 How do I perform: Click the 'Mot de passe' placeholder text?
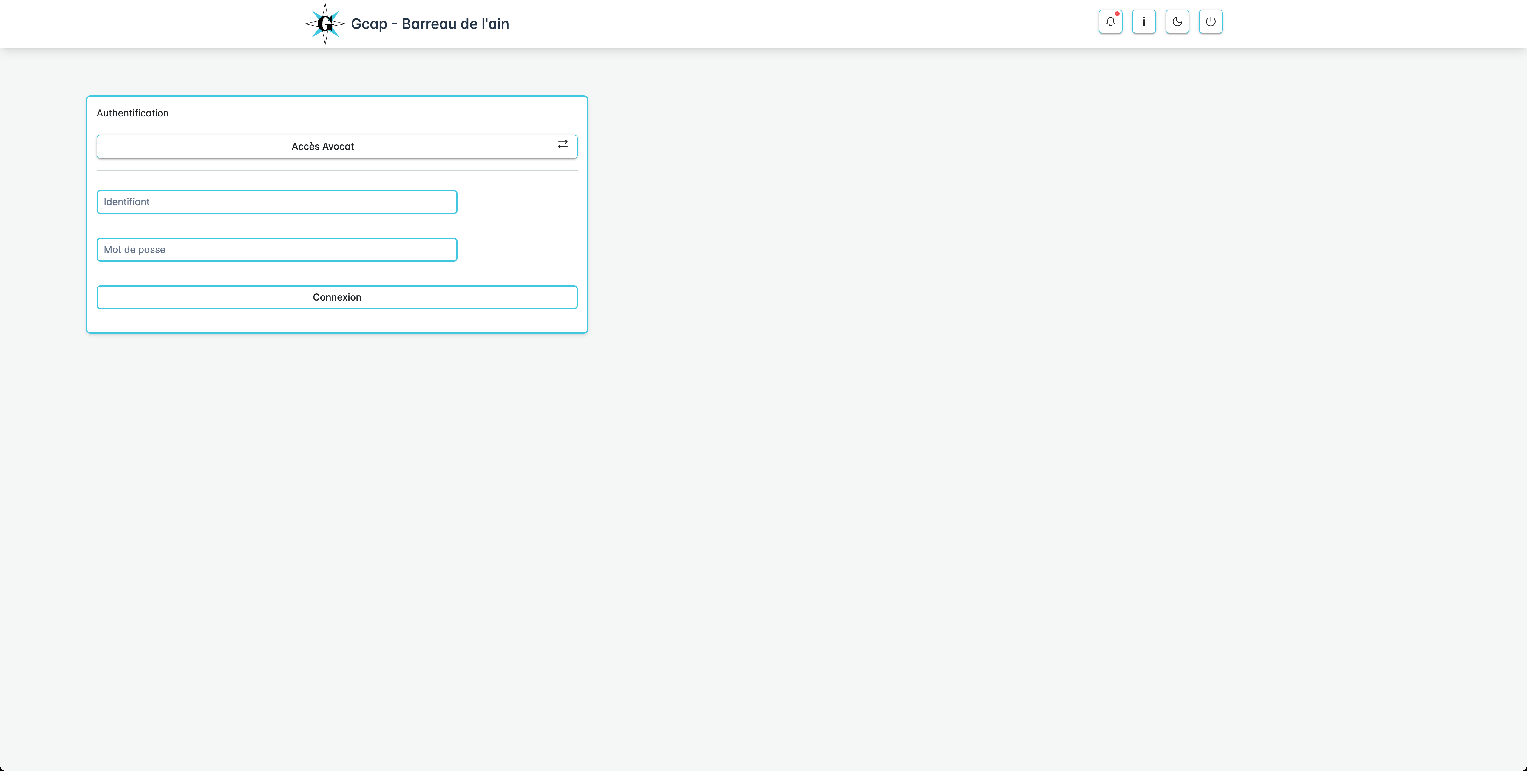[x=135, y=249]
